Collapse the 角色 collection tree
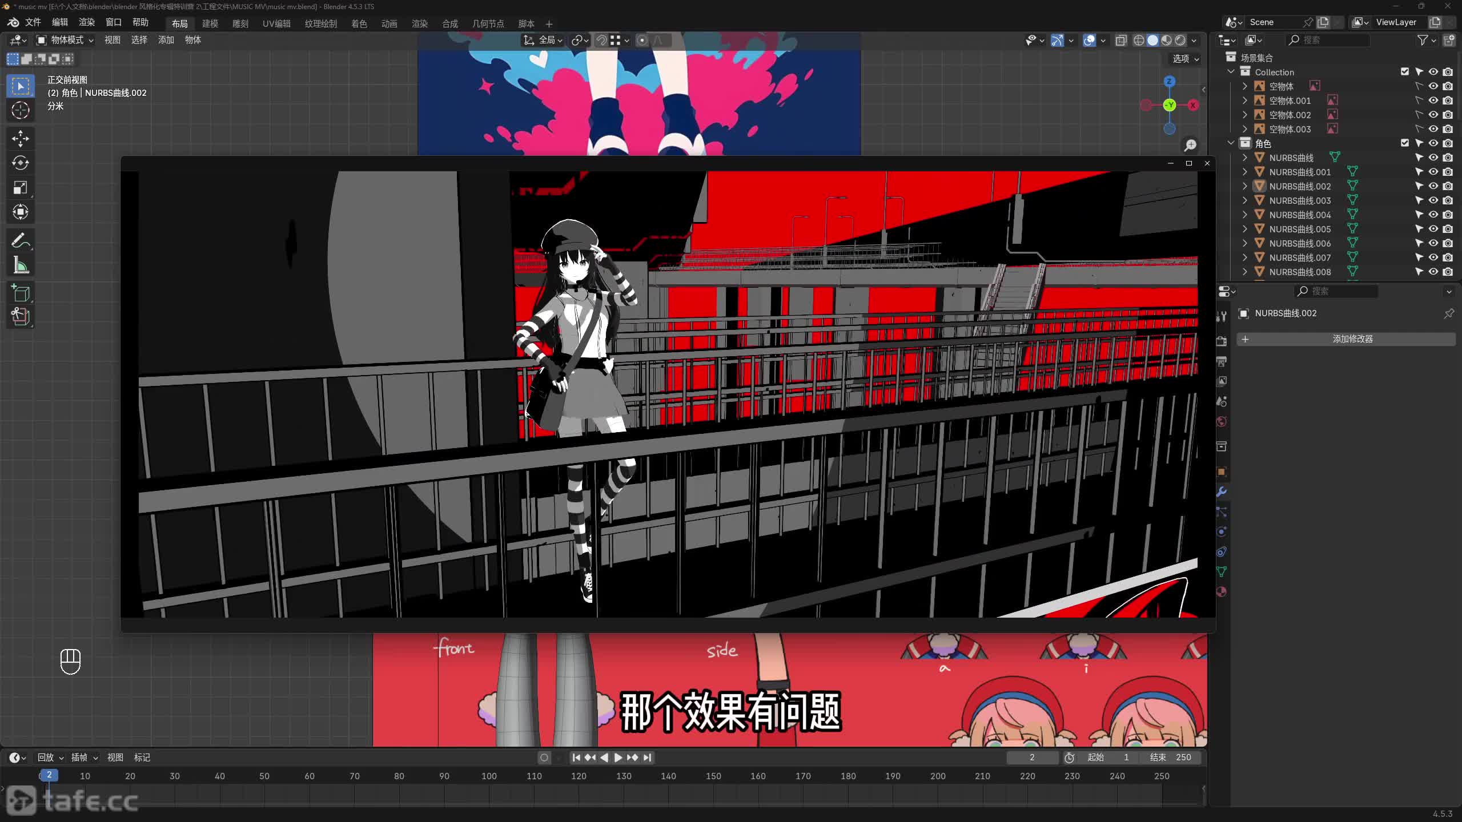 click(x=1231, y=143)
